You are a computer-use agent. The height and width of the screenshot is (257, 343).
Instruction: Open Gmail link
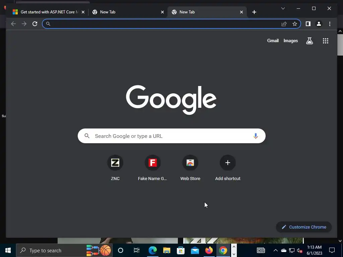tap(273, 40)
